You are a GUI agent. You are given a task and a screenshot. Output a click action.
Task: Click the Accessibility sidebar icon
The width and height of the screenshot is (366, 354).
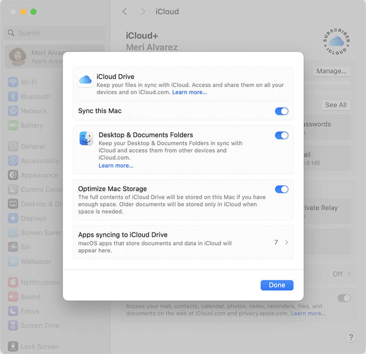12,161
